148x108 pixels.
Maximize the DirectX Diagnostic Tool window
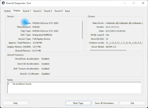tap(134, 3)
